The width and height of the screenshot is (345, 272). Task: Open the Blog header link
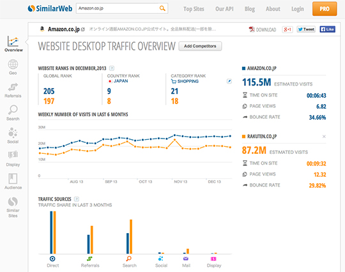pyautogui.click(x=250, y=9)
